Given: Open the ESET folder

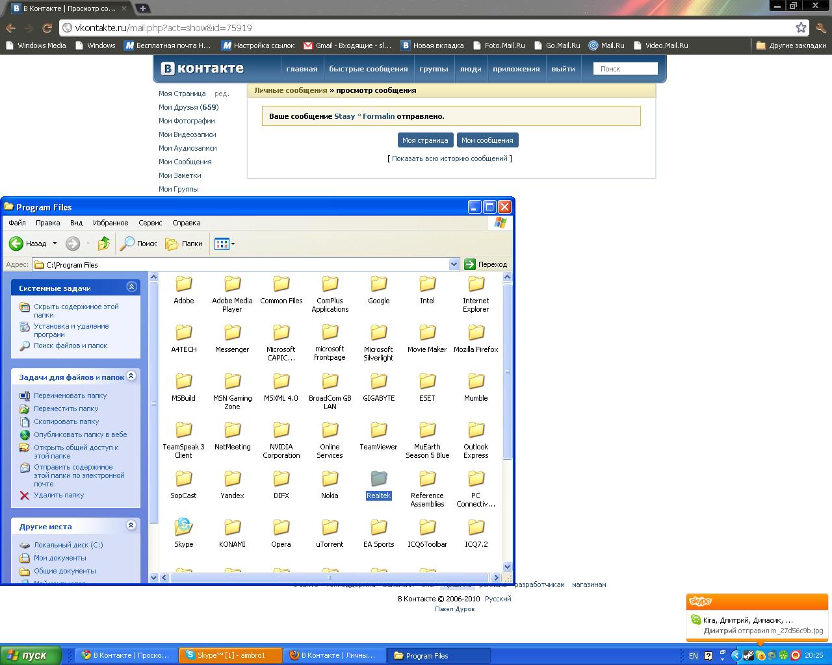Looking at the screenshot, I should 427,387.
